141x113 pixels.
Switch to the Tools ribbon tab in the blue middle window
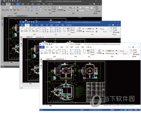pyautogui.click(x=47, y=25)
